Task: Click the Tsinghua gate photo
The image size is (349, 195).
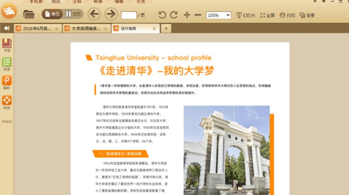Action: pos(227,150)
